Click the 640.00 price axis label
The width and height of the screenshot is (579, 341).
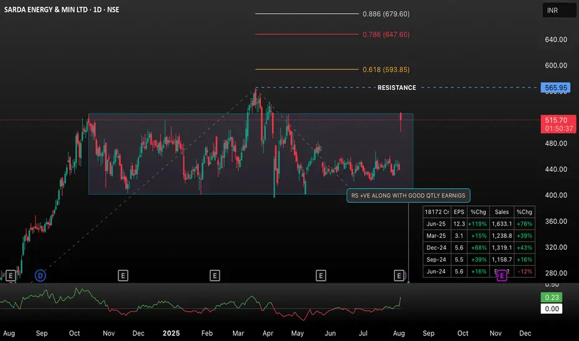point(556,40)
